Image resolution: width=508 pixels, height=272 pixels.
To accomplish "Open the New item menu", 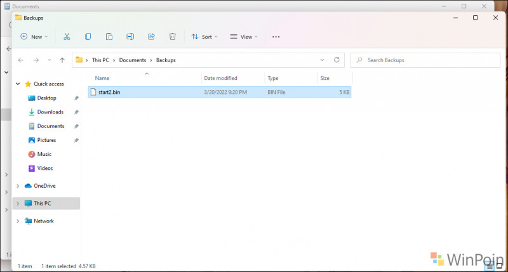I will click(34, 37).
